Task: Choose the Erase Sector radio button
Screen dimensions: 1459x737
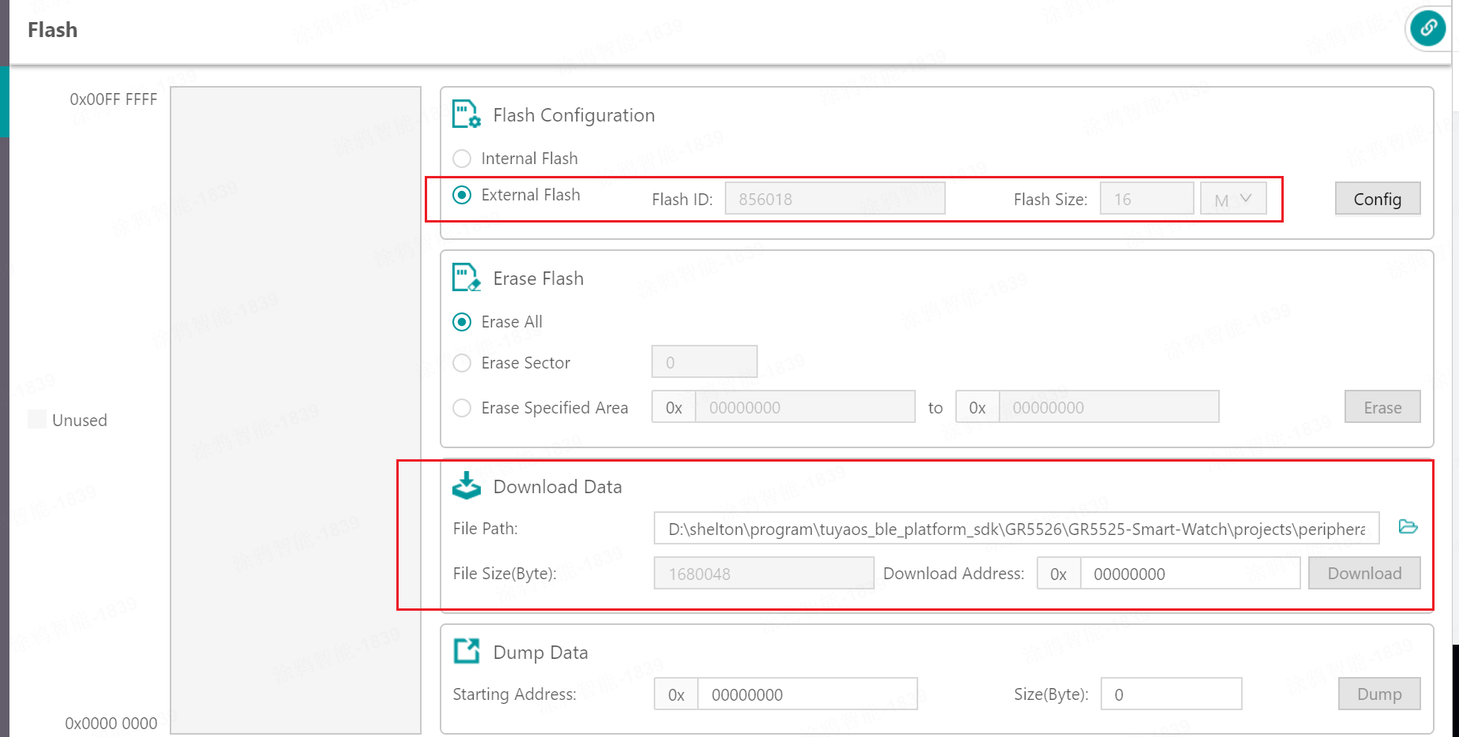Action: [462, 363]
